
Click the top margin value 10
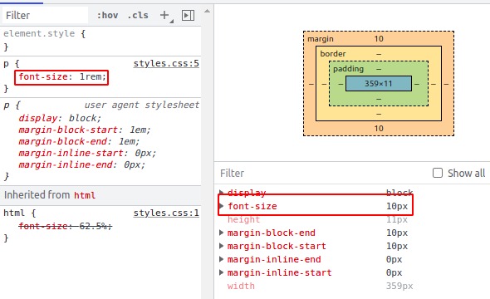(x=379, y=39)
